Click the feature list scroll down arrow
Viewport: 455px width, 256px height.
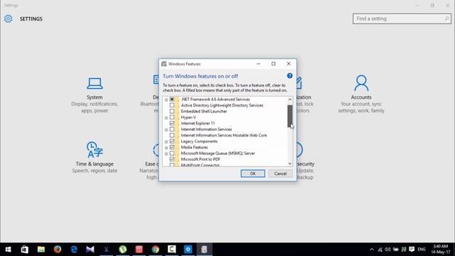(x=290, y=164)
